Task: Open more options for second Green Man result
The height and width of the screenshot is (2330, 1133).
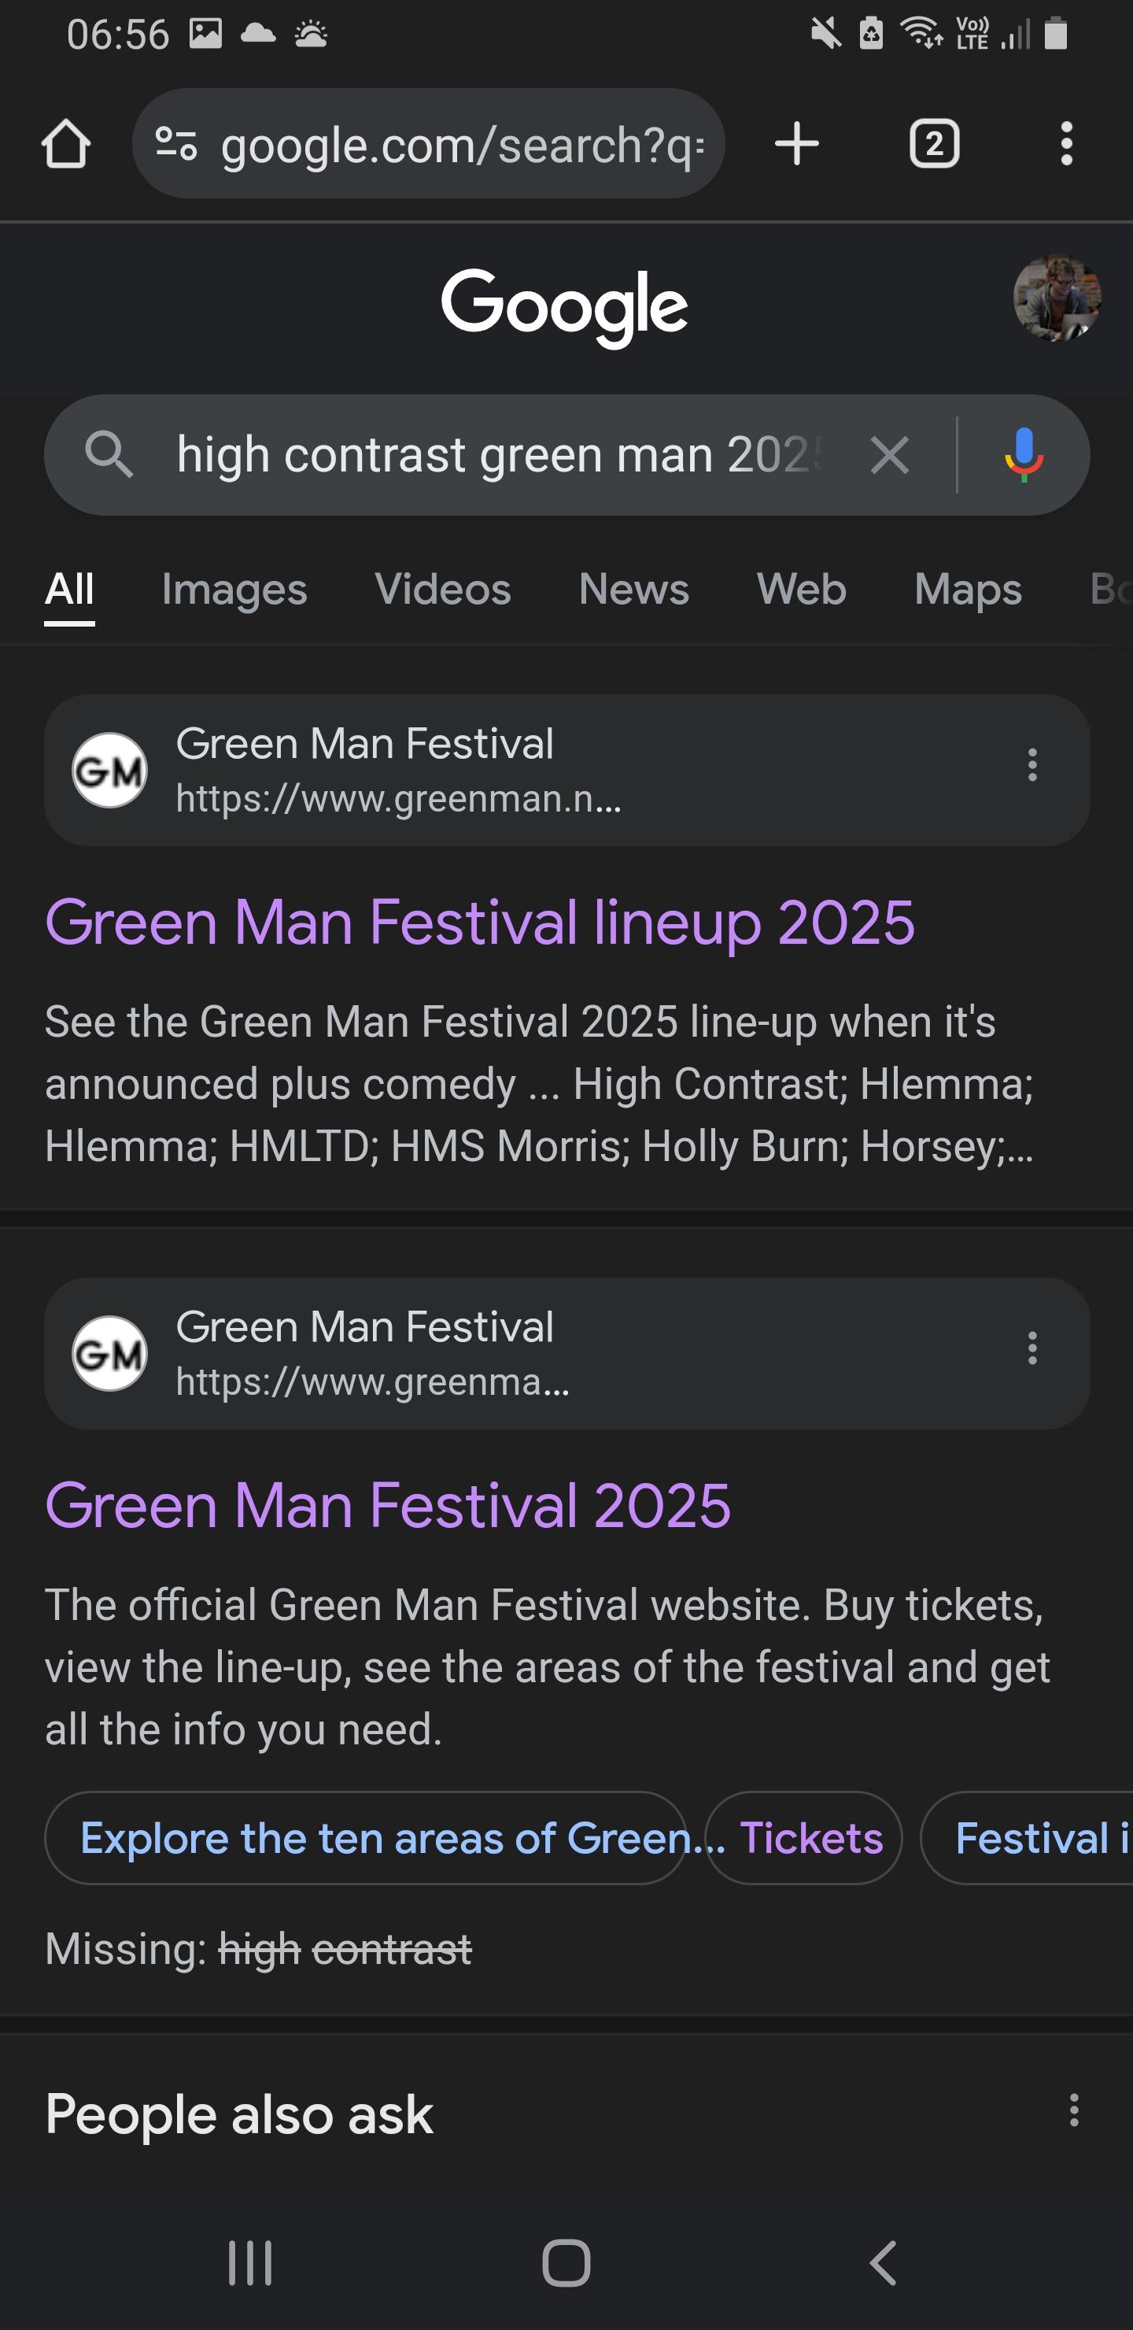Action: (x=1032, y=1348)
